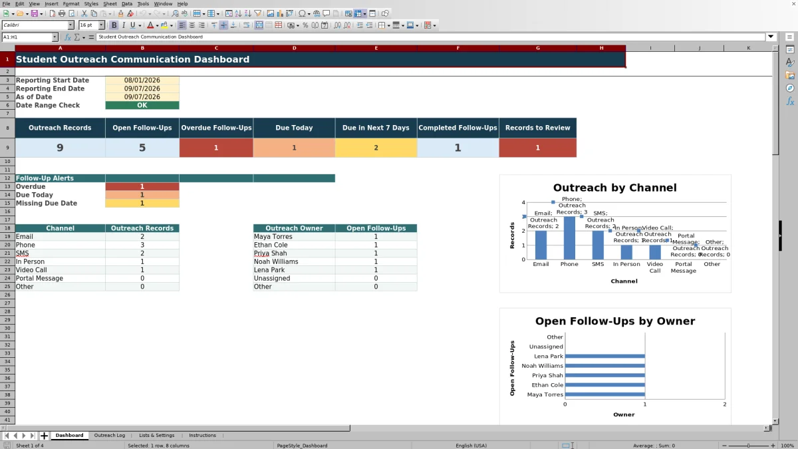
Task: Click the Insert Chart icon
Action: tap(279, 13)
